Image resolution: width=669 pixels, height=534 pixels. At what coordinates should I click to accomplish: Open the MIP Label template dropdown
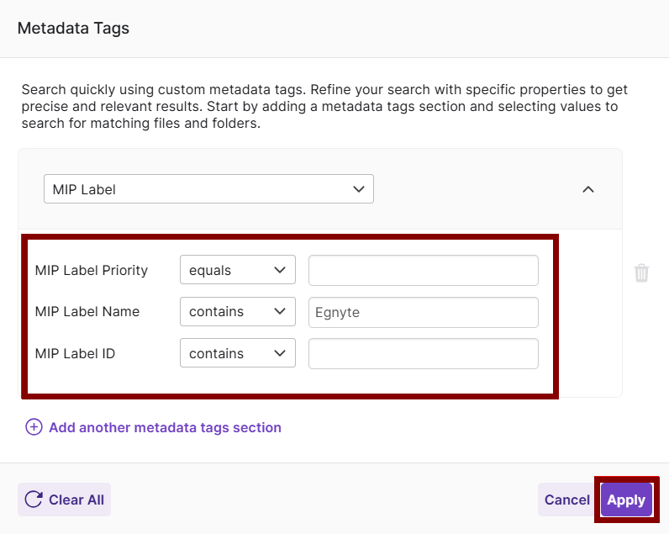[208, 189]
